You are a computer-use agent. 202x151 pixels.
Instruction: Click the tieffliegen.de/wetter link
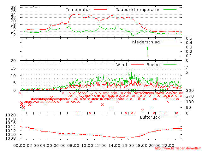pos(178,148)
